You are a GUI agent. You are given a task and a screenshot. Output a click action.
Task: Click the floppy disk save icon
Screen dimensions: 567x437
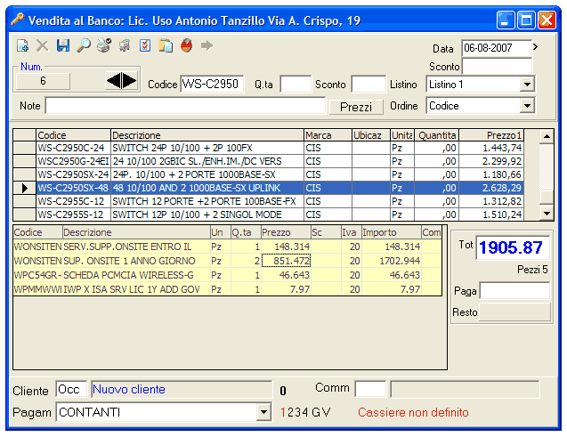[63, 45]
